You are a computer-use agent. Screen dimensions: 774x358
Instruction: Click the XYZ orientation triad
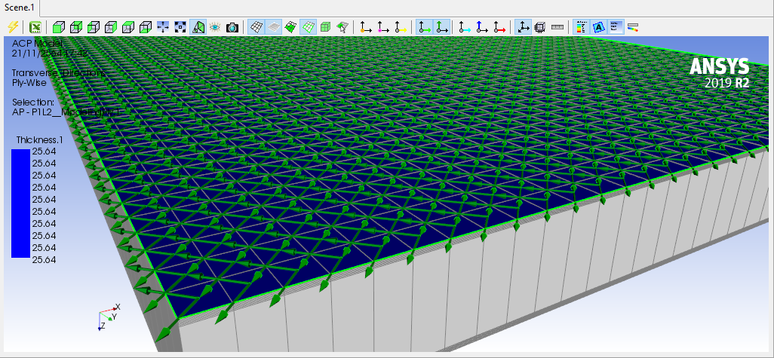pyautogui.click(x=109, y=317)
